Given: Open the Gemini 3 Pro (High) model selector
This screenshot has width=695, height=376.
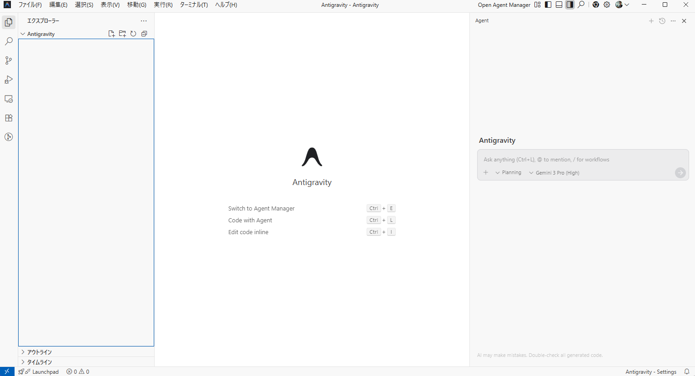Looking at the screenshot, I should point(554,173).
